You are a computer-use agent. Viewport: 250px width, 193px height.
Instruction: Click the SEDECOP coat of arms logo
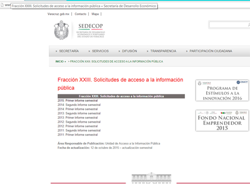click(x=63, y=30)
